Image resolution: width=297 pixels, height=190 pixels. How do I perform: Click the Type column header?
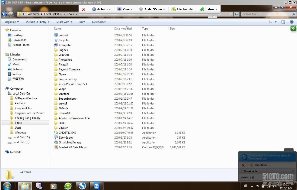tap(145, 29)
